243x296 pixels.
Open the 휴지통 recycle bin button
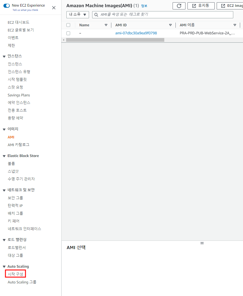[x=201, y=6]
